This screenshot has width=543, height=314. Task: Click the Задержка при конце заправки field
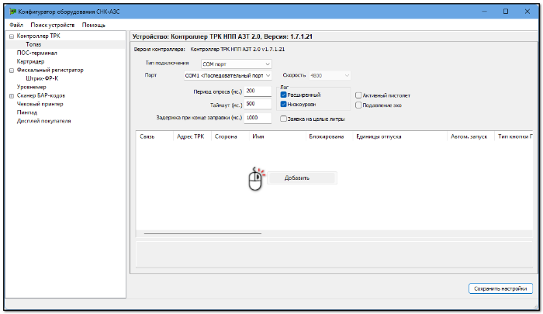(258, 118)
